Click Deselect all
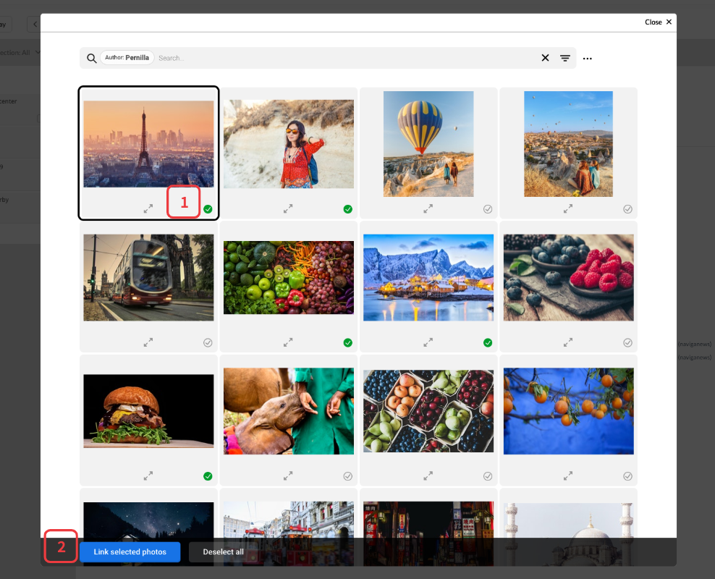 click(223, 551)
